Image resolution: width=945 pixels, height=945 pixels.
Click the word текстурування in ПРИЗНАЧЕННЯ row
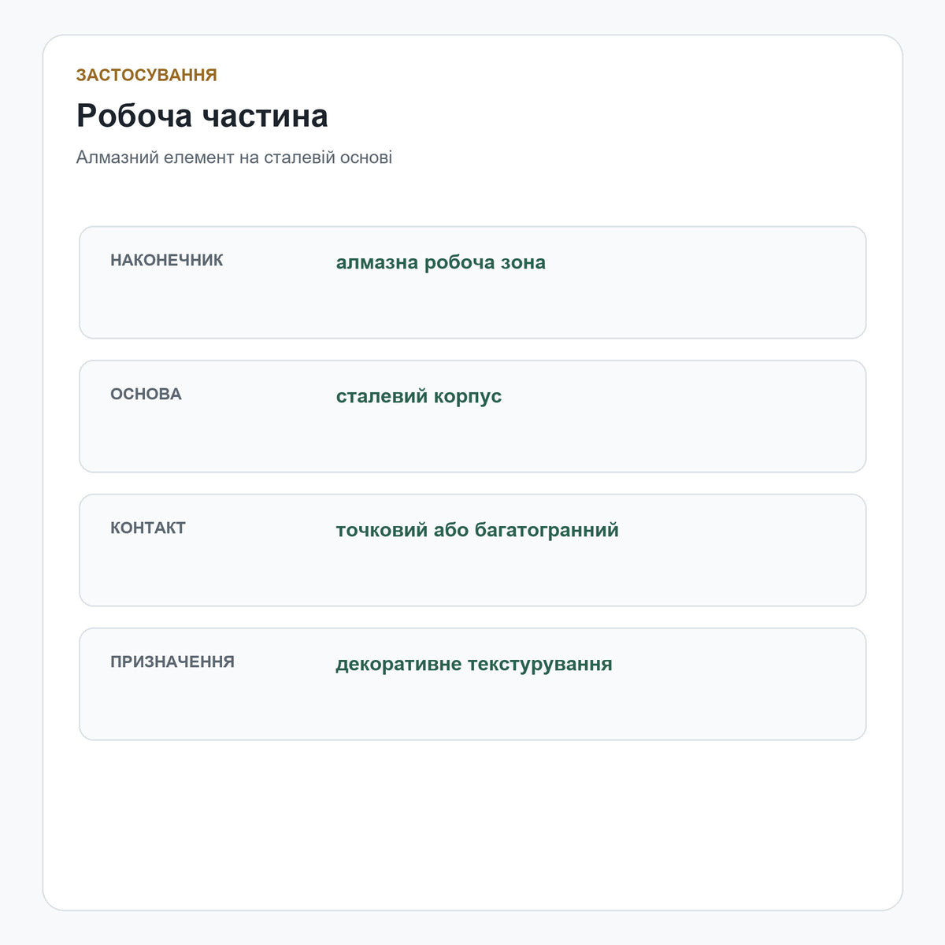pos(540,664)
